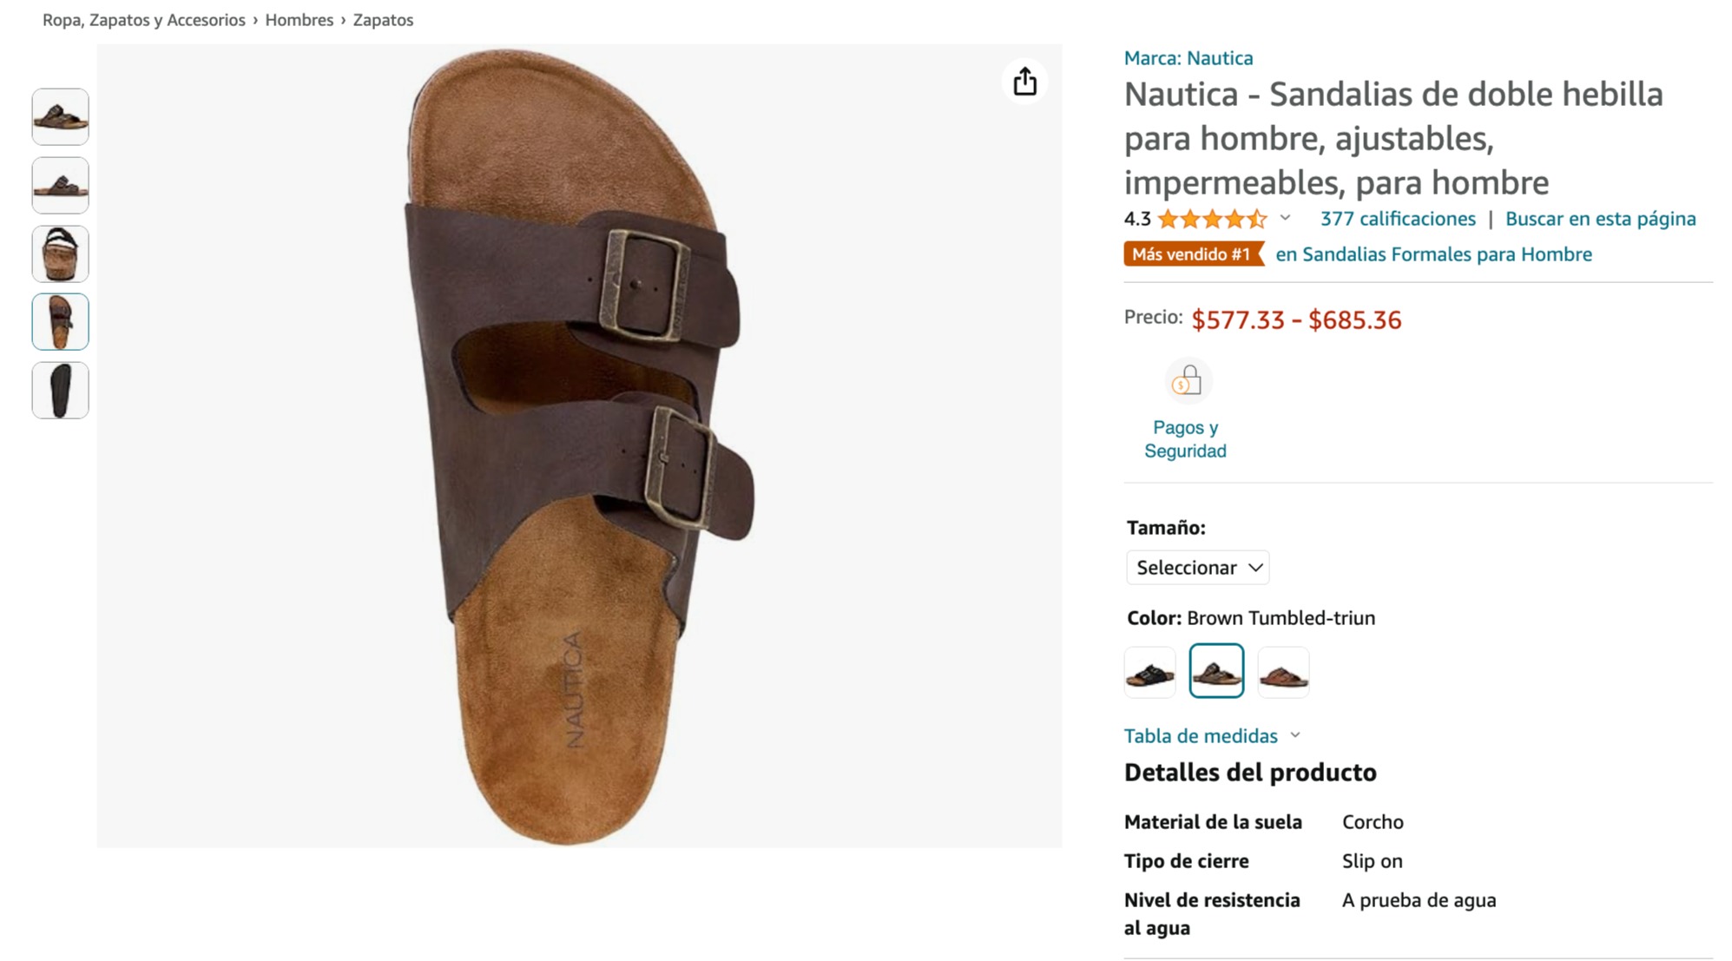
Task: Choose the black sandal color swatch
Action: click(1149, 672)
